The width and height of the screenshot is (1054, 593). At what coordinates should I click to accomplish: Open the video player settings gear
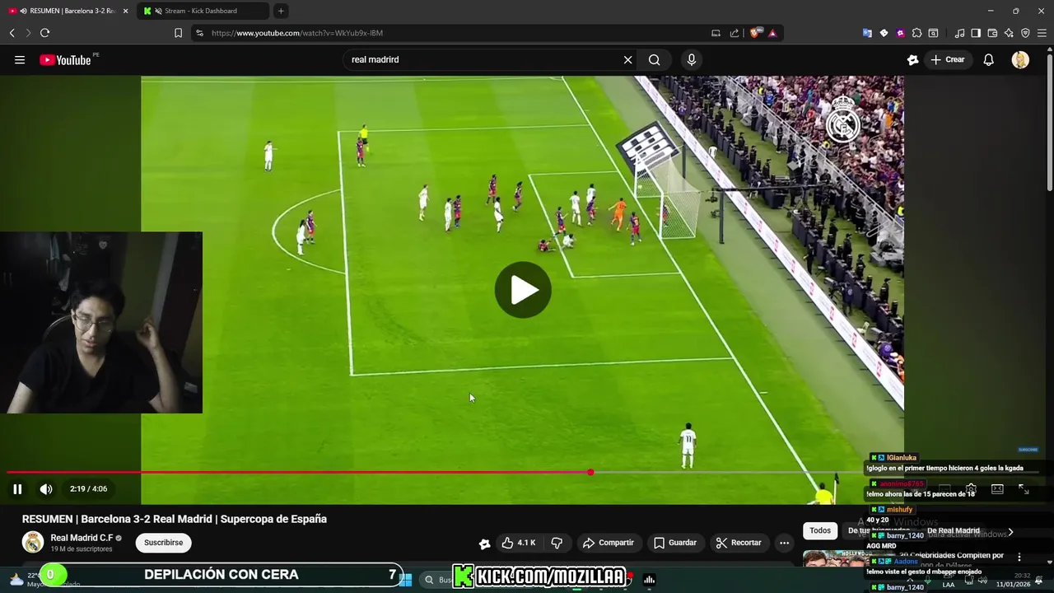coord(971,489)
